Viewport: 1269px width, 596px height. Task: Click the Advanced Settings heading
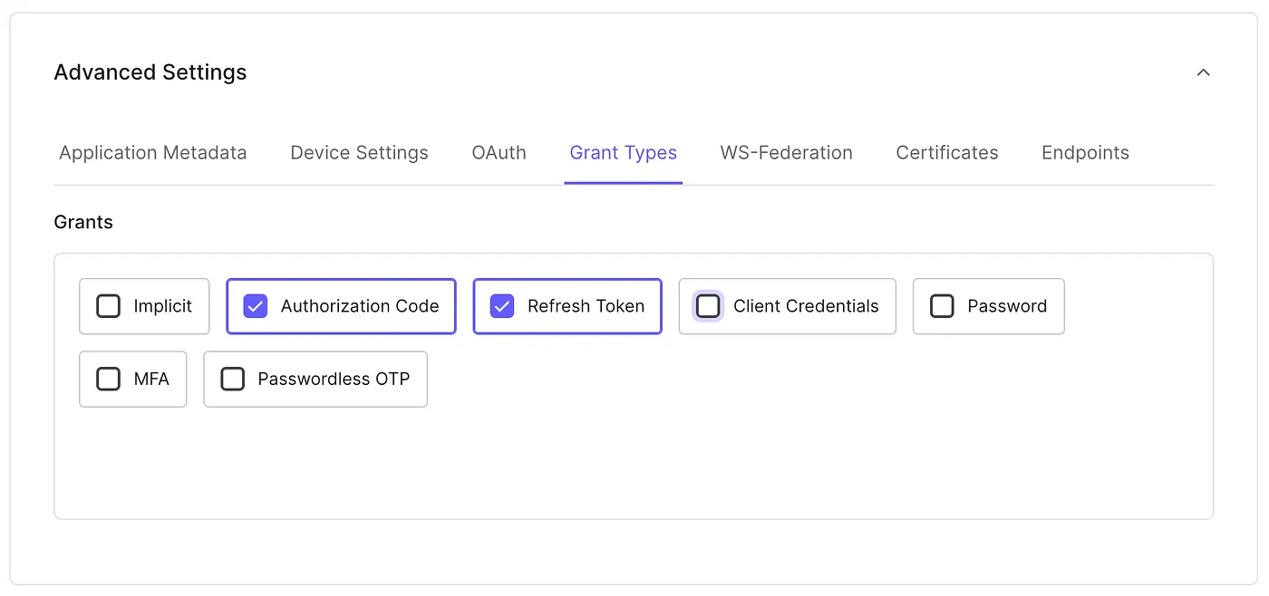(x=150, y=72)
